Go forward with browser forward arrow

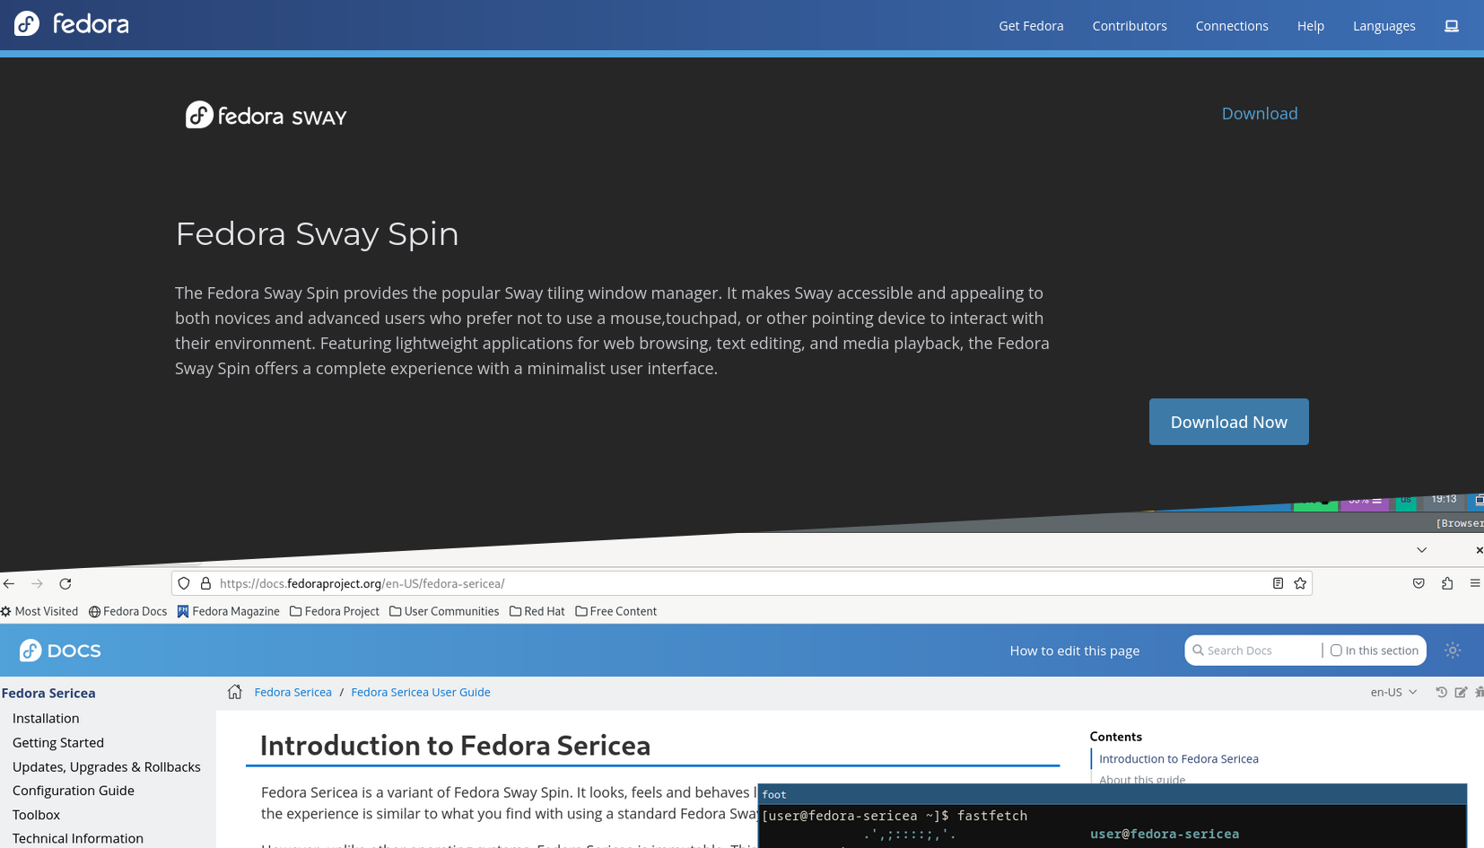click(x=37, y=583)
